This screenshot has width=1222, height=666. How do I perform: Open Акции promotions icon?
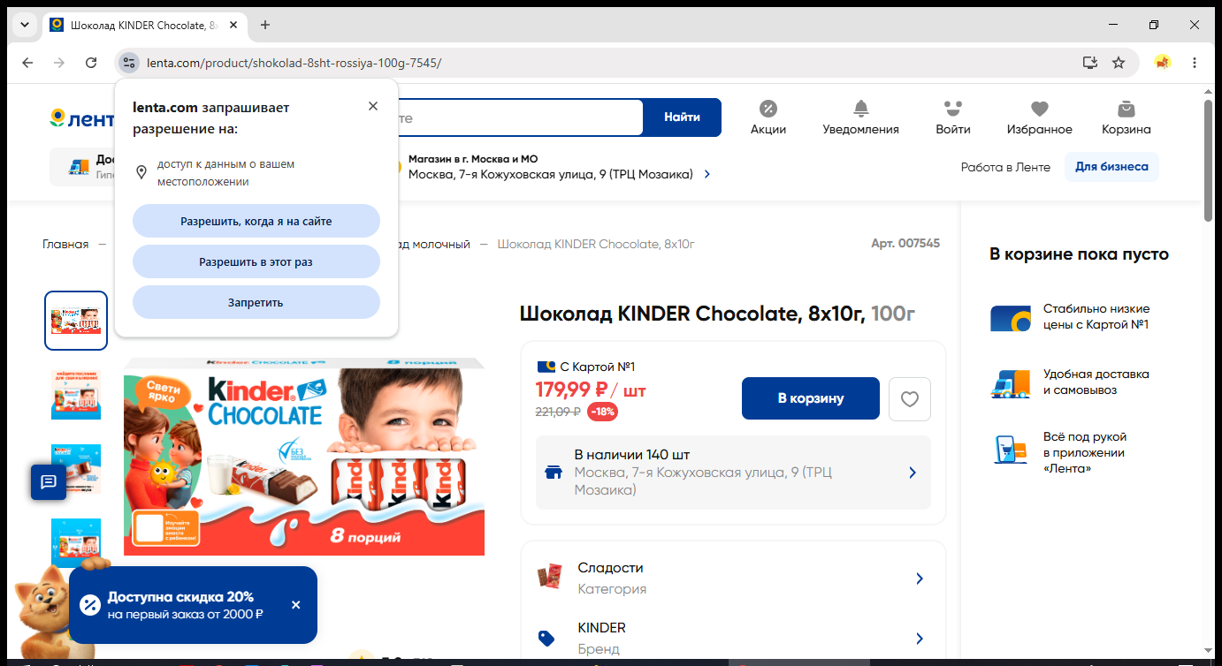tap(768, 117)
